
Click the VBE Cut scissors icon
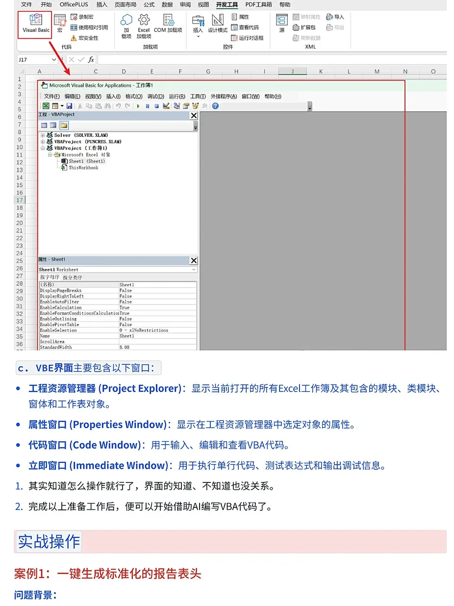[x=80, y=106]
